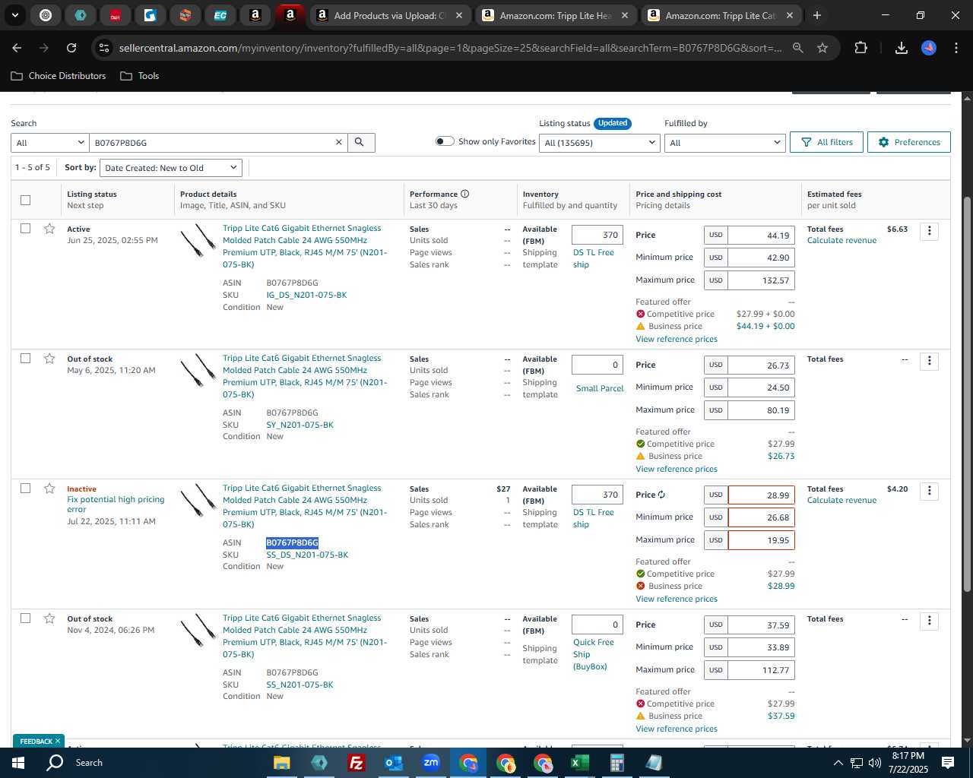Check the SS_N201-075-BK row checkbox
Image resolution: width=973 pixels, height=778 pixels.
click(x=26, y=618)
